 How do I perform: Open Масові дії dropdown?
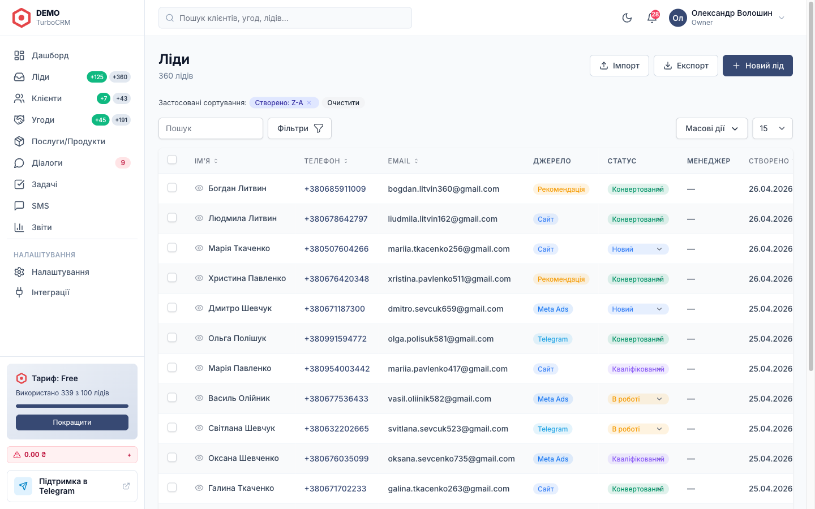[712, 128]
